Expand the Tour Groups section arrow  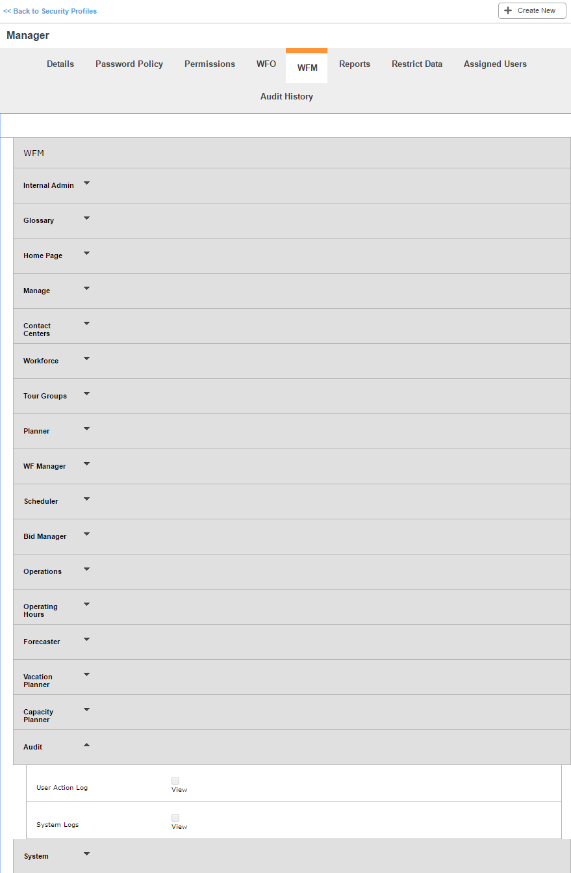87,394
